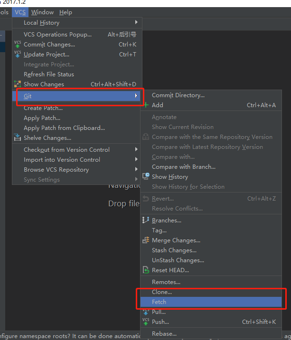Expand Checkout from Version Control arrow
This screenshot has width=291, height=340.
tap(136, 149)
